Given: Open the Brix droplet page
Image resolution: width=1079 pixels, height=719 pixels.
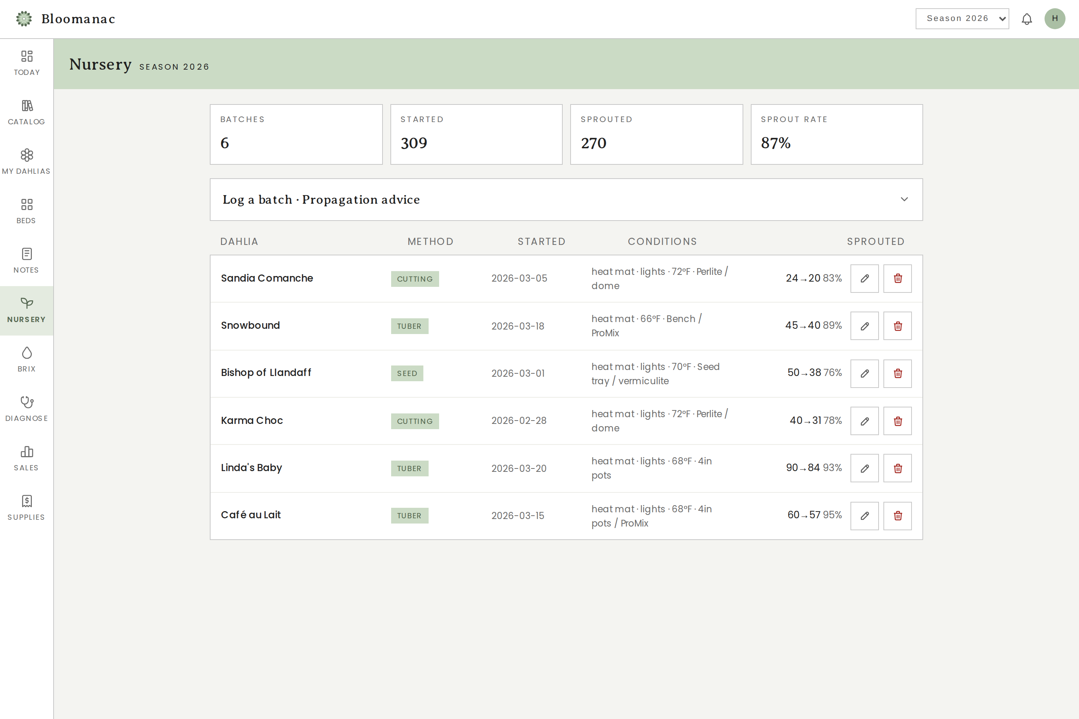Looking at the screenshot, I should [27, 360].
